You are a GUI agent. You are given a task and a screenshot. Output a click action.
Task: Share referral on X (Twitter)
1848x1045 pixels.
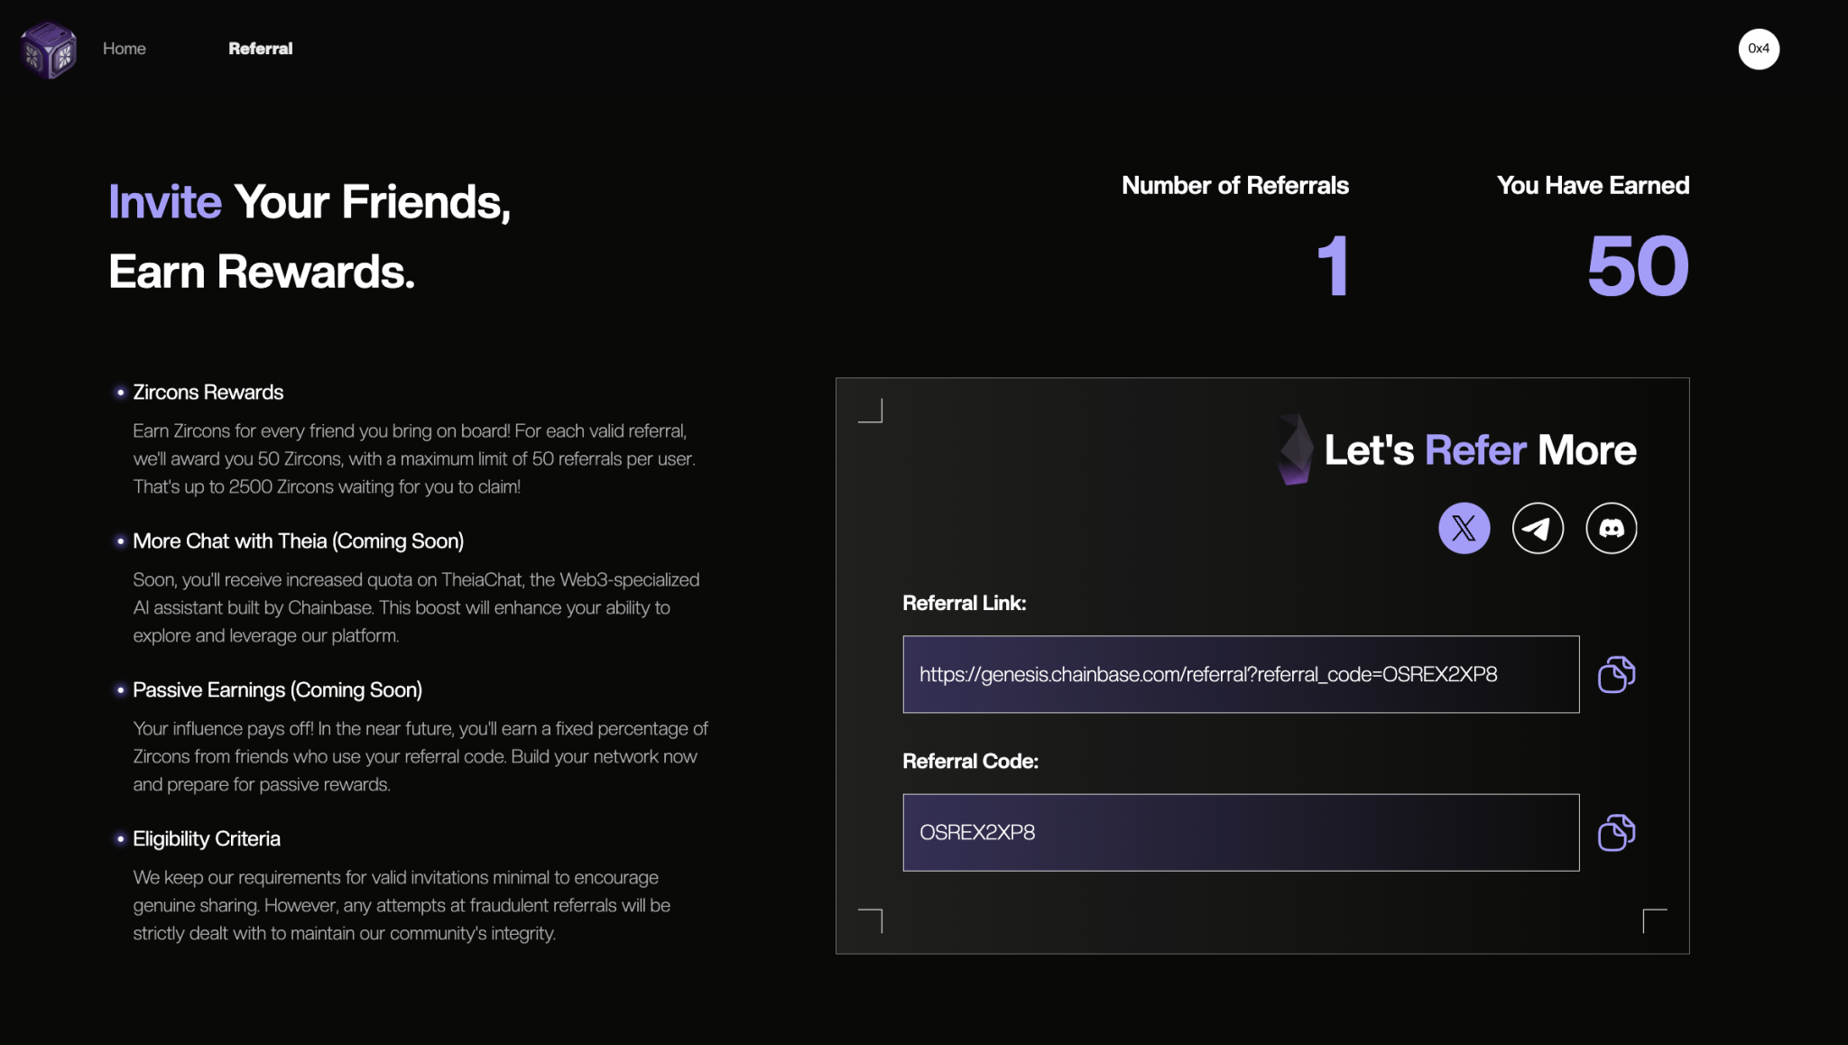pyautogui.click(x=1464, y=528)
